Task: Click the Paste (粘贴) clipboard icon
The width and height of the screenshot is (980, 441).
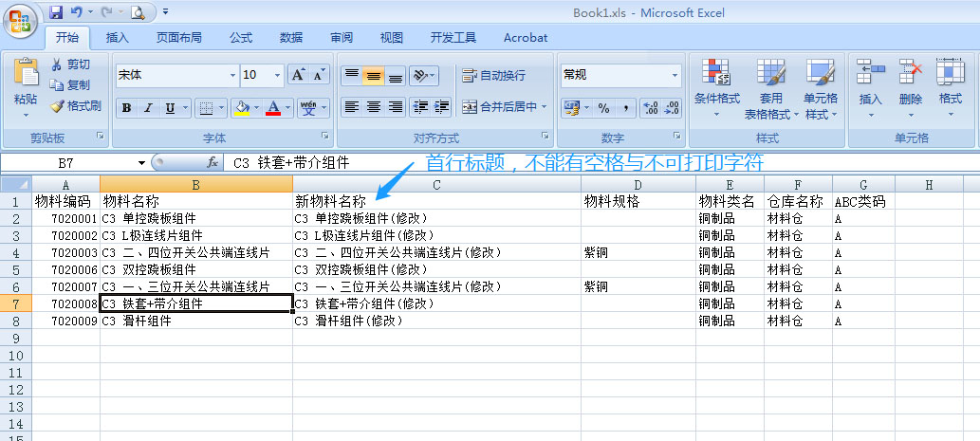Action: point(26,76)
